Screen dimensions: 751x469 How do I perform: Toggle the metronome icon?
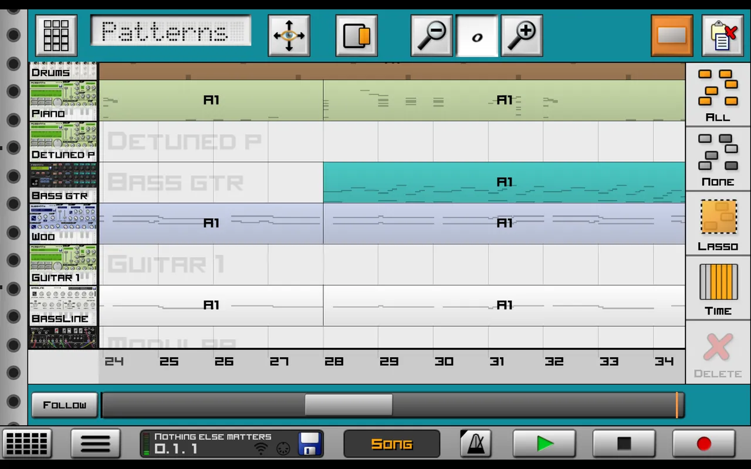point(476,444)
